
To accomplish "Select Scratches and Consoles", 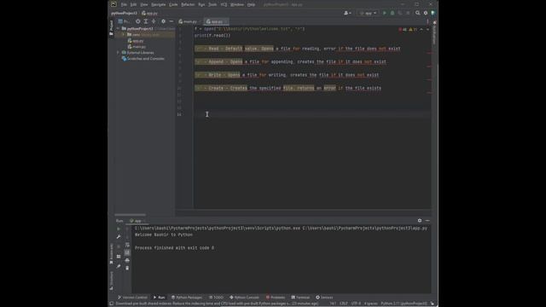I will click(x=142, y=59).
